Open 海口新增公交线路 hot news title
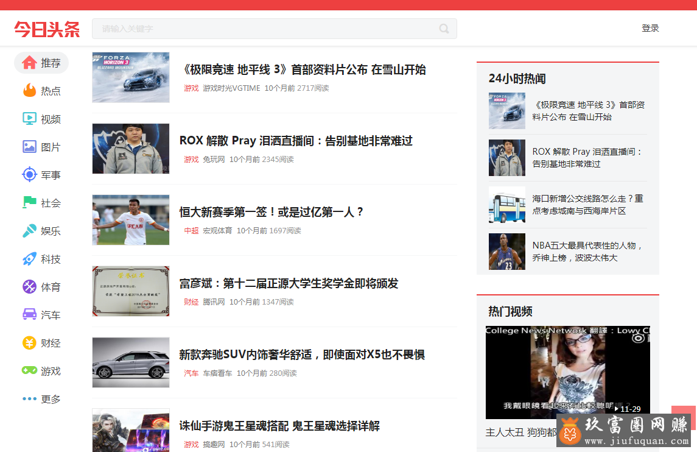 coord(587,205)
